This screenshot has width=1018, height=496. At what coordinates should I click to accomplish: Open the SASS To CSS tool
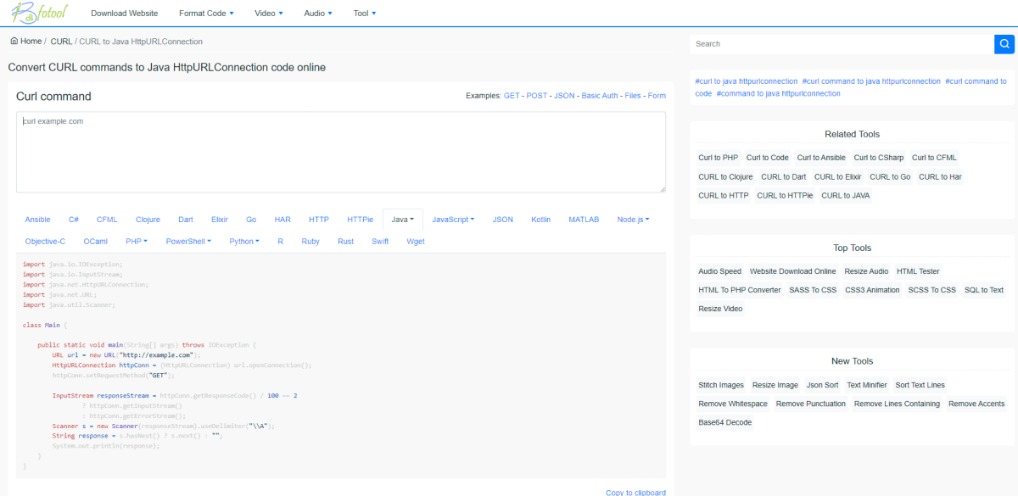[813, 290]
